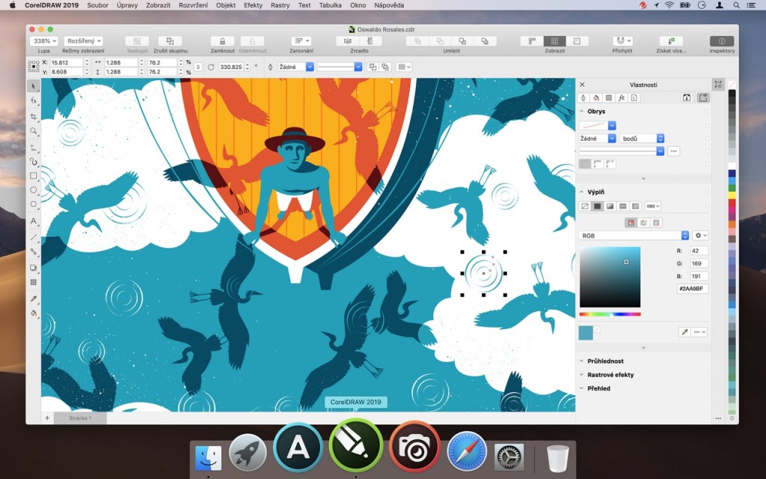This screenshot has height=479, width=766.
Task: Click the hex color #2AA9BF field
Action: tap(693, 289)
